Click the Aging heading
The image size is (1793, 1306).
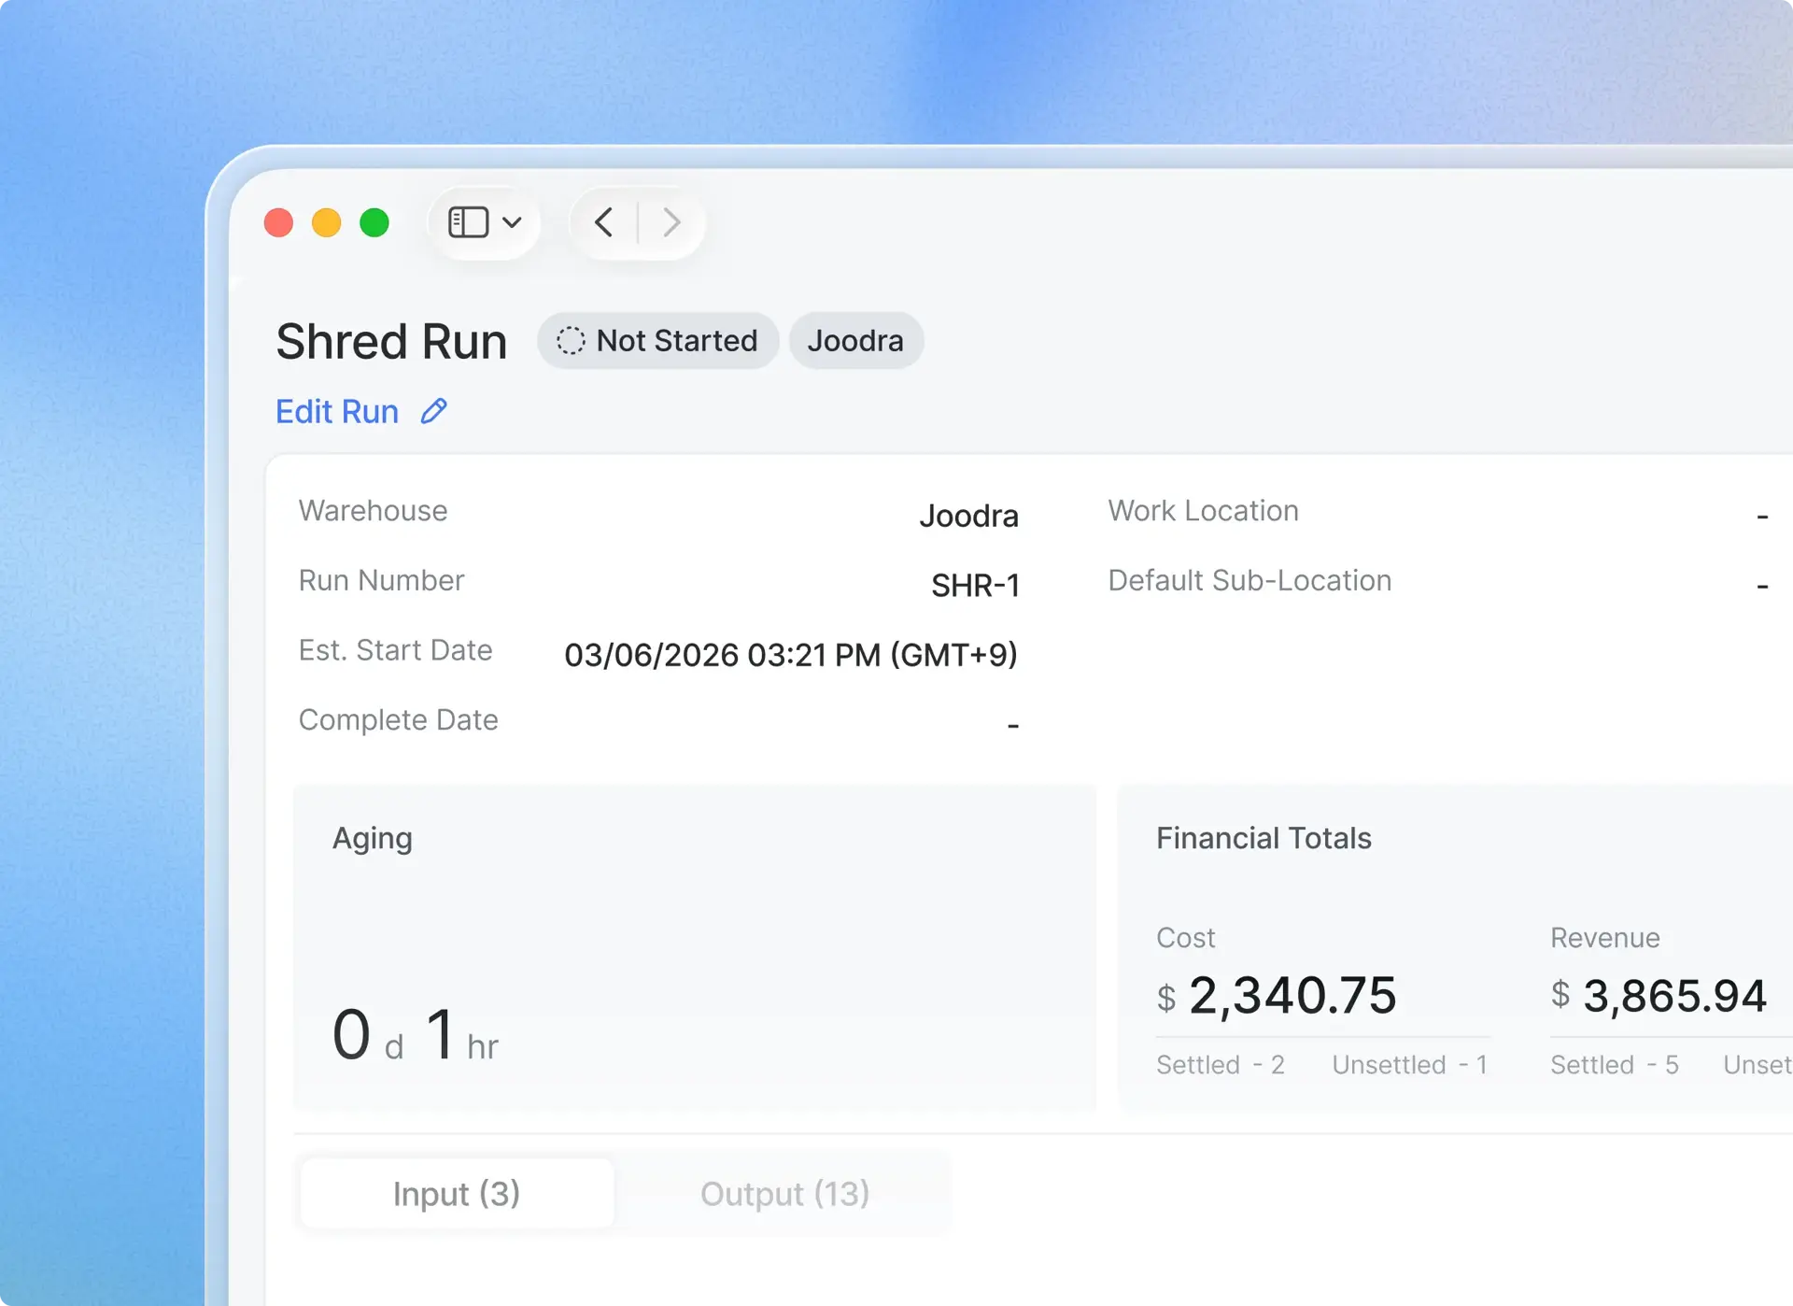373,839
